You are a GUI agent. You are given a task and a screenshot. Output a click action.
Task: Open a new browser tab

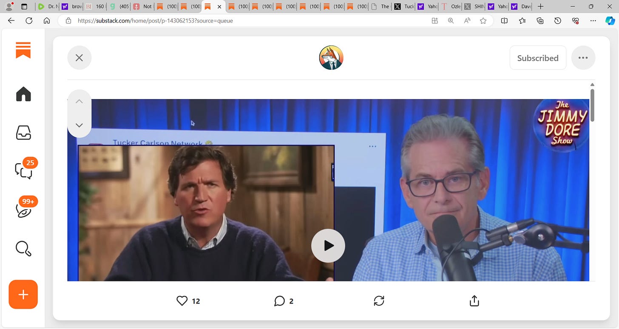pyautogui.click(x=540, y=6)
